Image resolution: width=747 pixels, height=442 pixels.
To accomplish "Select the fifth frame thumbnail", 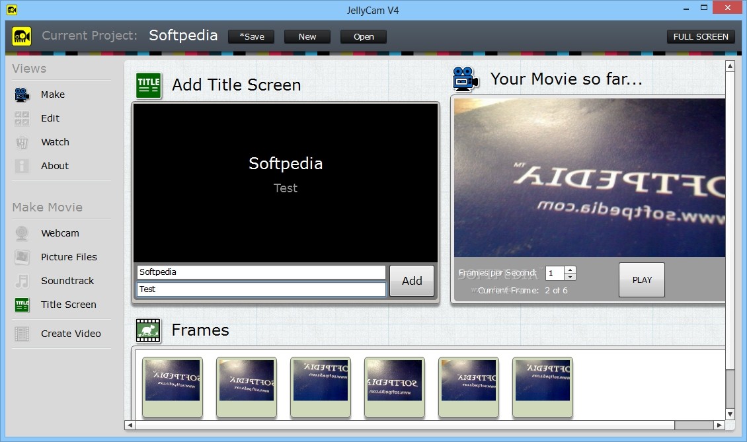I will point(469,387).
